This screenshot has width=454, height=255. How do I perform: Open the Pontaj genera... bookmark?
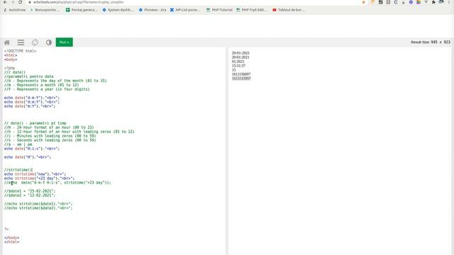point(82,10)
